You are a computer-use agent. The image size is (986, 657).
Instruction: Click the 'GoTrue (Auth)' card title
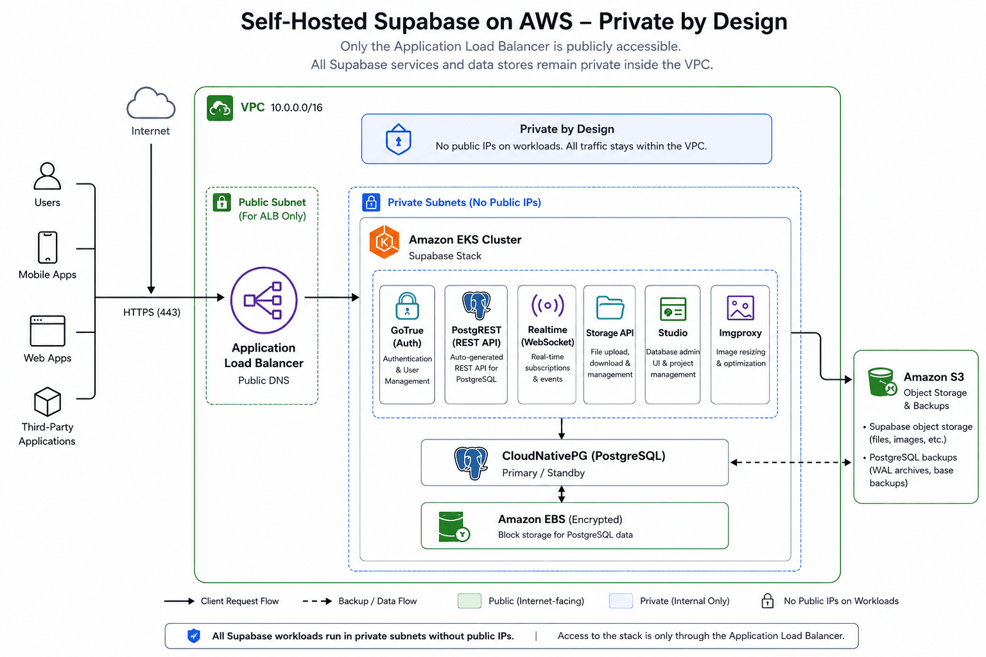click(408, 337)
